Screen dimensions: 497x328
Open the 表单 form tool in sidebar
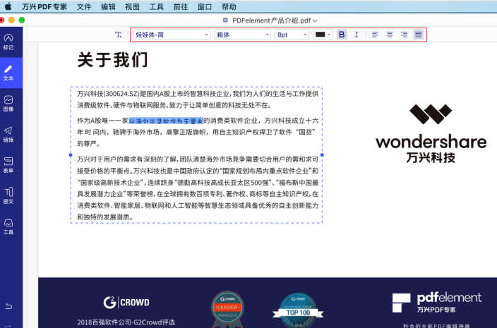[8, 165]
